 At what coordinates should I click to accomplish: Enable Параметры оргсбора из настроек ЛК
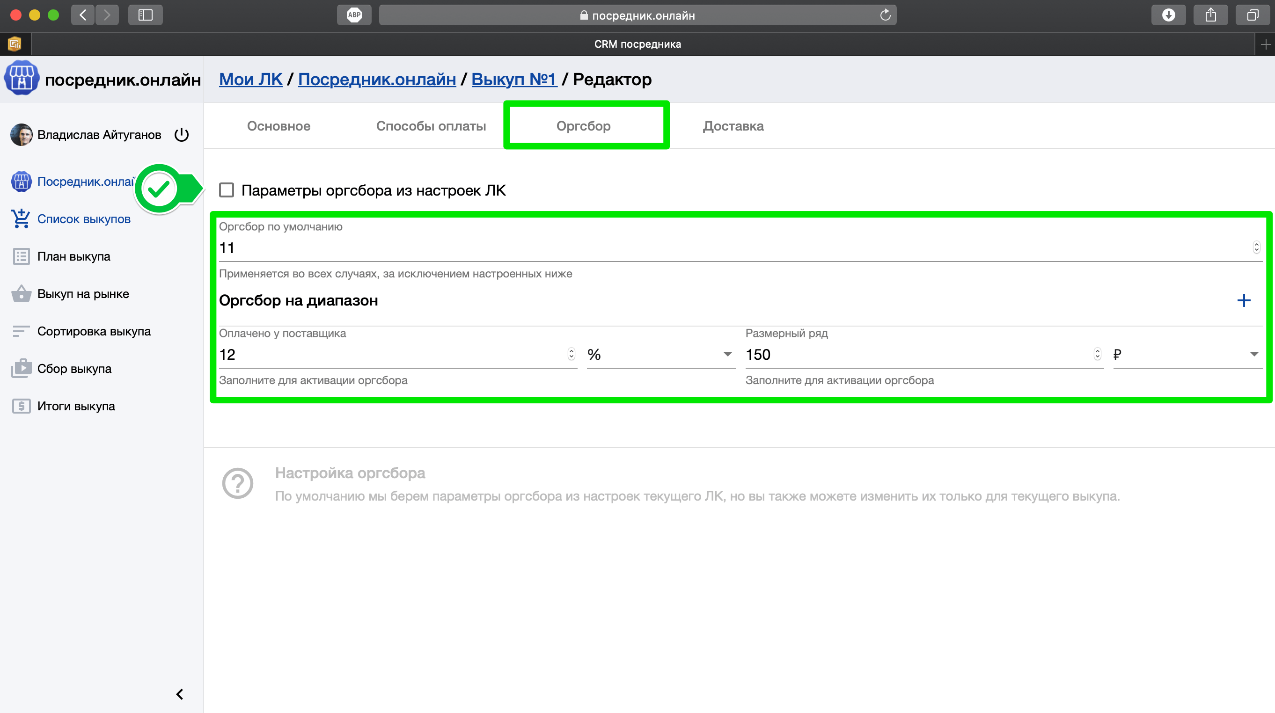tap(227, 190)
